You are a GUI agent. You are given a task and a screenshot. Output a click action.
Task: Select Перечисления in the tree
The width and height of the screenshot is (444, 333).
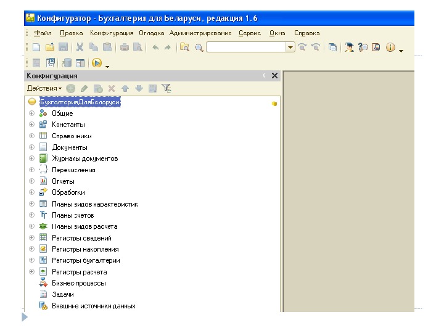[x=73, y=170]
